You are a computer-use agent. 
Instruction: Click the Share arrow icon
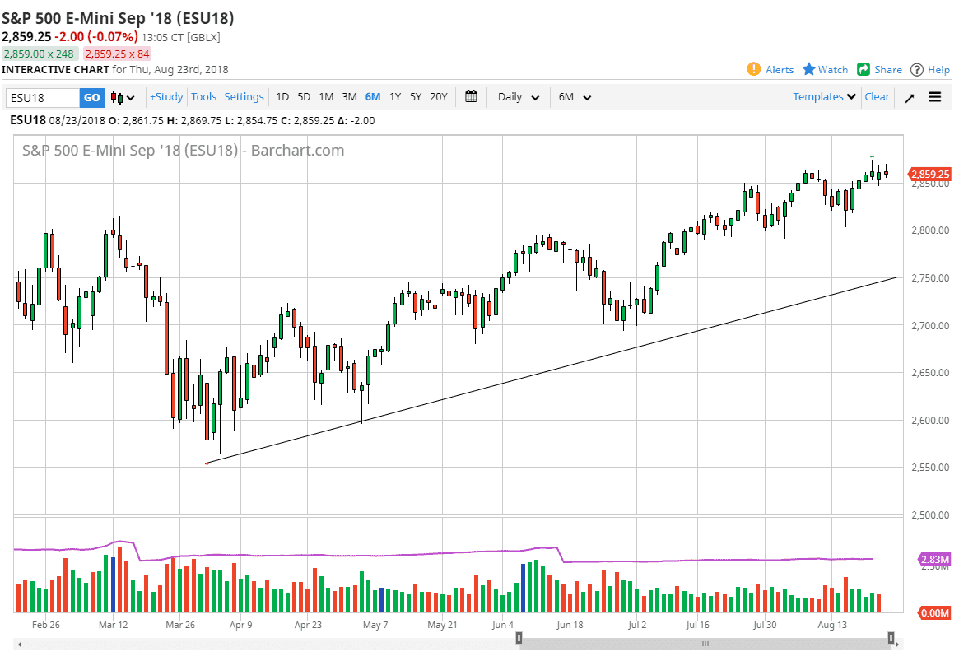pyautogui.click(x=864, y=69)
